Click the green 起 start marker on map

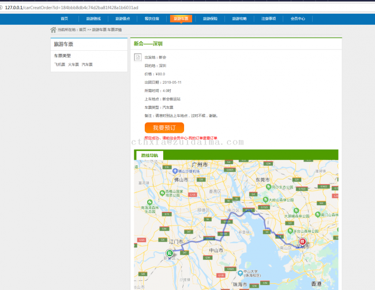click(170, 253)
